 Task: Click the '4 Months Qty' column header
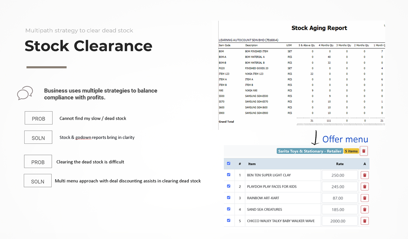pos(326,45)
